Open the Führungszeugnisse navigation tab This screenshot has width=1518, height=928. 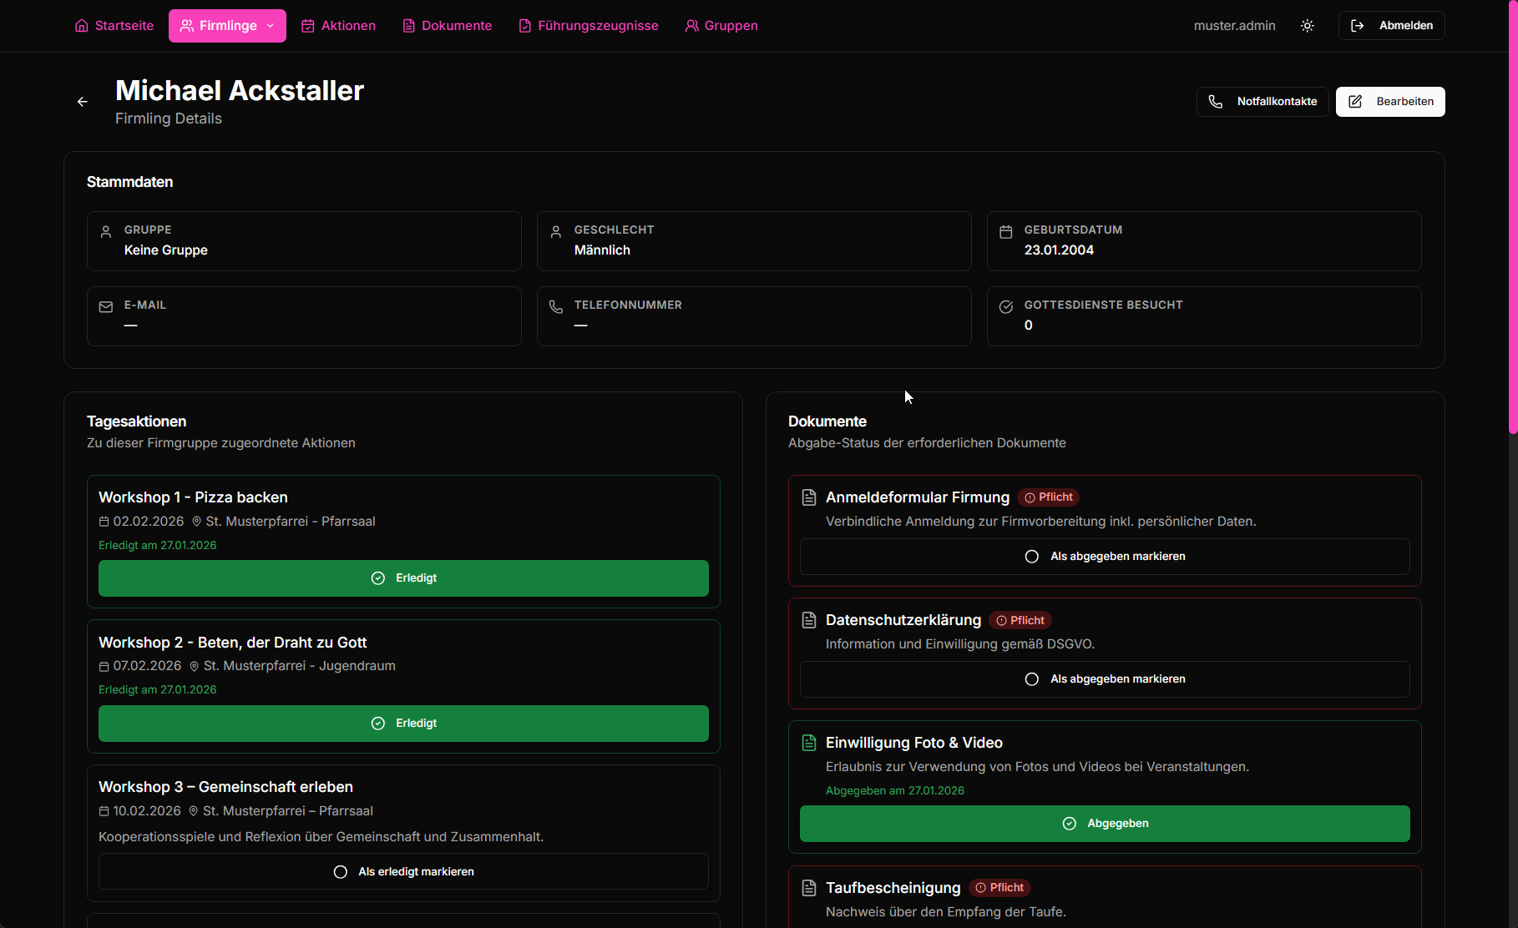(x=588, y=26)
